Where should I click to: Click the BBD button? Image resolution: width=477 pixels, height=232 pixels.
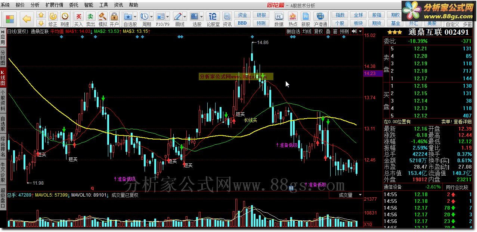(242, 23)
